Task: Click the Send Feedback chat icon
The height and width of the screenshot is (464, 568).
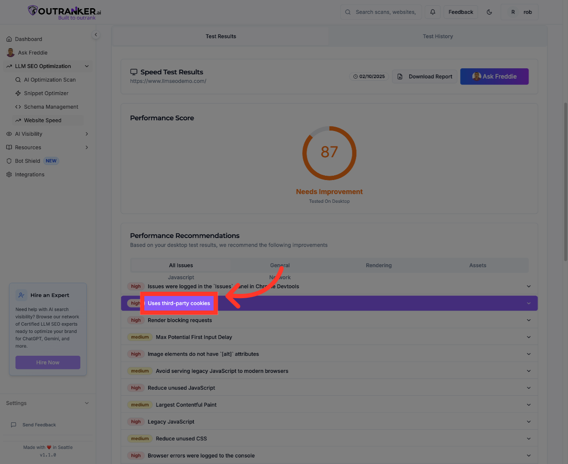Action: tap(14, 424)
